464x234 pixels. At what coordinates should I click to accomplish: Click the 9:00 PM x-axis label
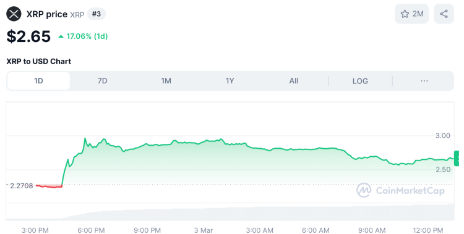tap(147, 230)
